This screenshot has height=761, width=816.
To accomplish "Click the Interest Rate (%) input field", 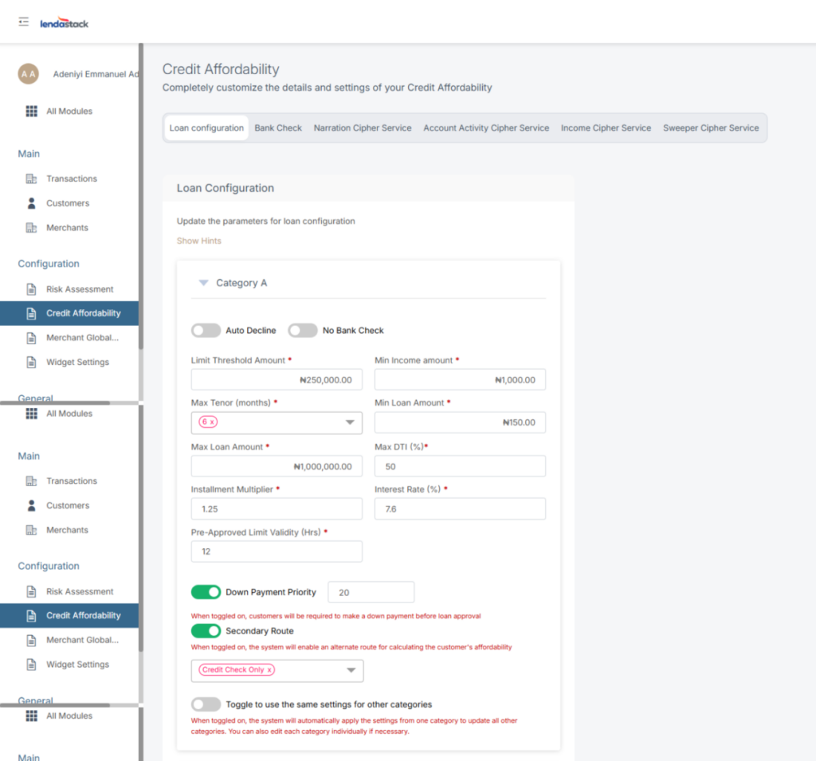I will click(460, 508).
